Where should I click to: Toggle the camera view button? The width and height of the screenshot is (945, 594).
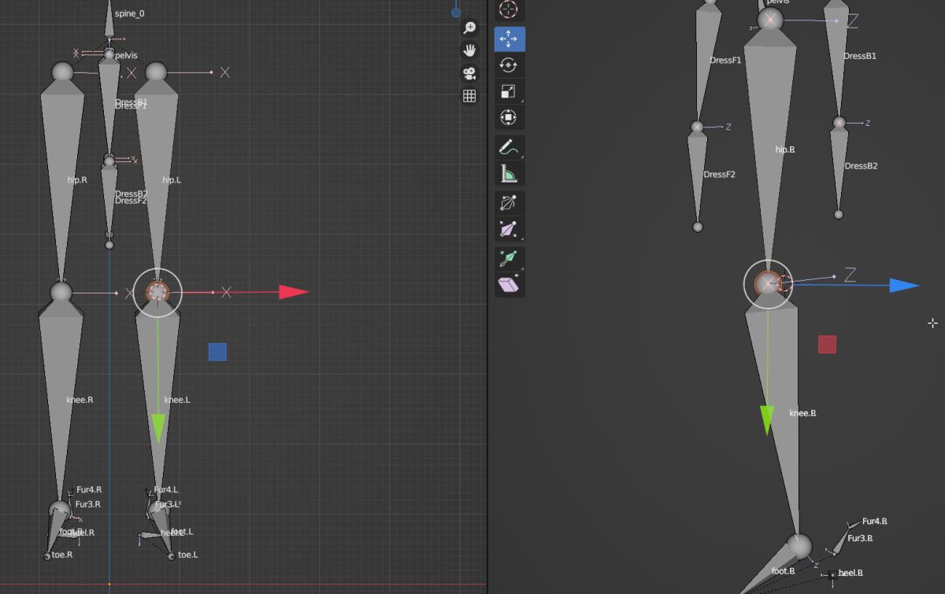[x=469, y=73]
